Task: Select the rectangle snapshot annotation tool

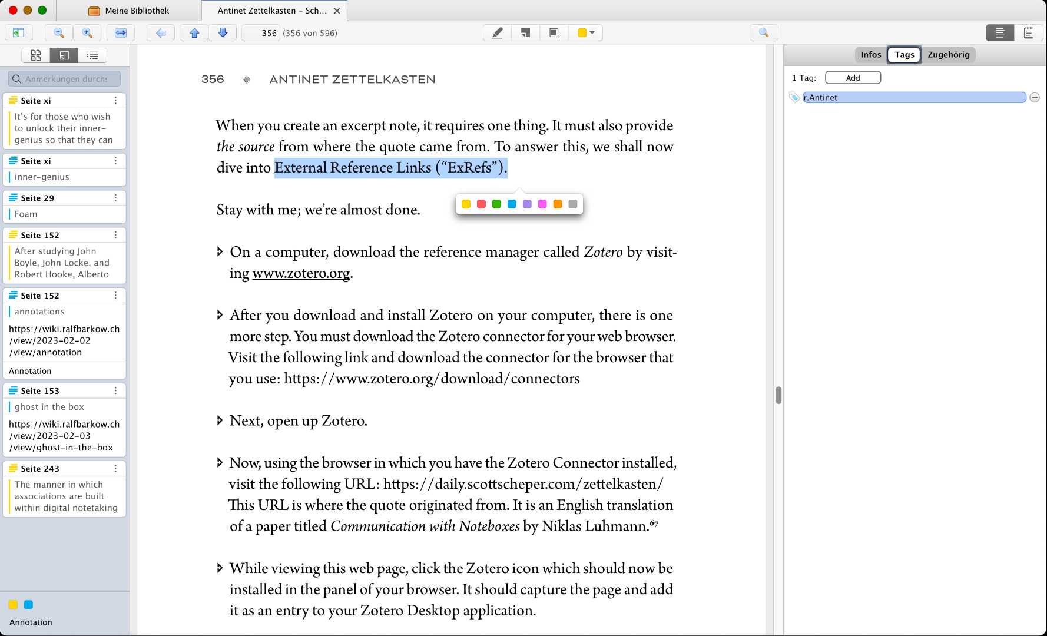Action: (554, 33)
